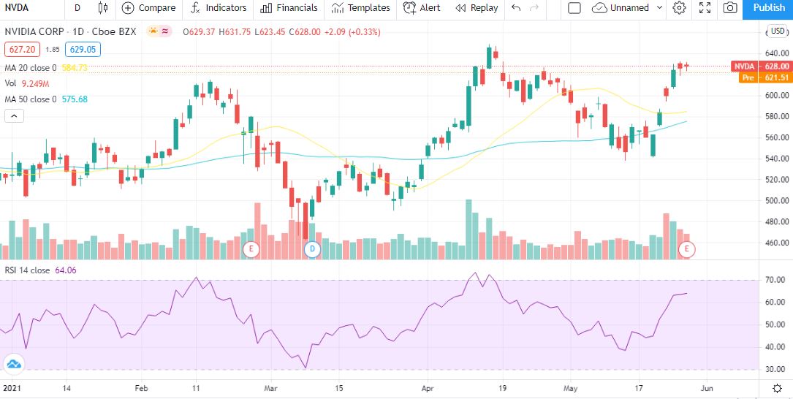Select the chart layout square icon
This screenshot has width=793, height=399.
[x=574, y=7]
